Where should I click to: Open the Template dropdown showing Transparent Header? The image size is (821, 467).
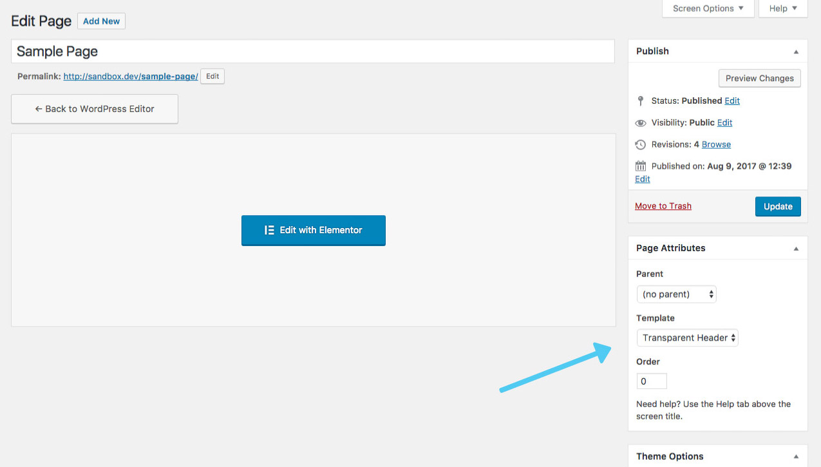(687, 338)
